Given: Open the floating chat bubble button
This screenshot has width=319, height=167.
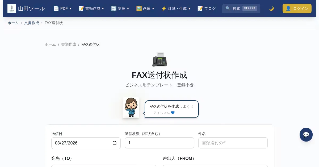Looking at the screenshot, I should [306, 135].
